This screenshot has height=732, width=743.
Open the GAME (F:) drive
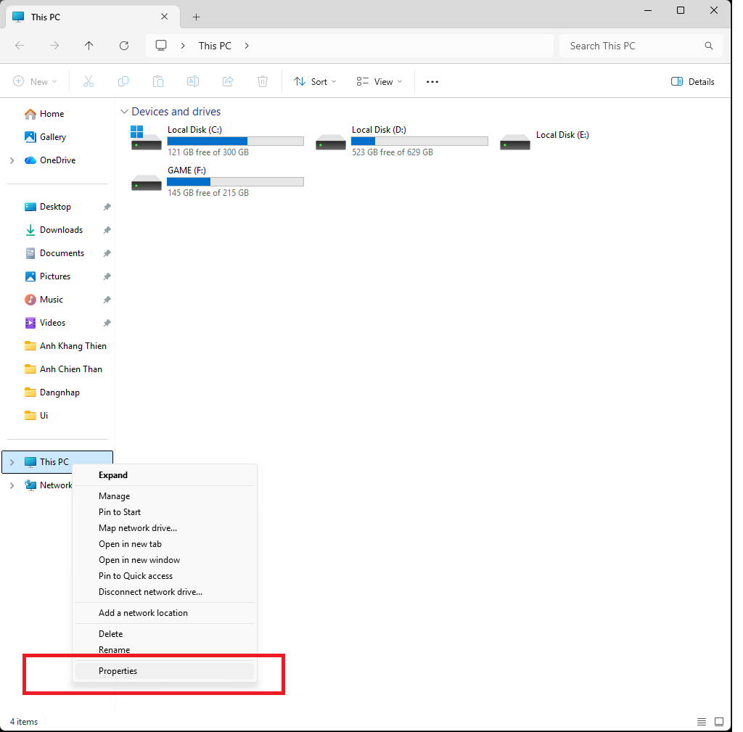pyautogui.click(x=217, y=181)
